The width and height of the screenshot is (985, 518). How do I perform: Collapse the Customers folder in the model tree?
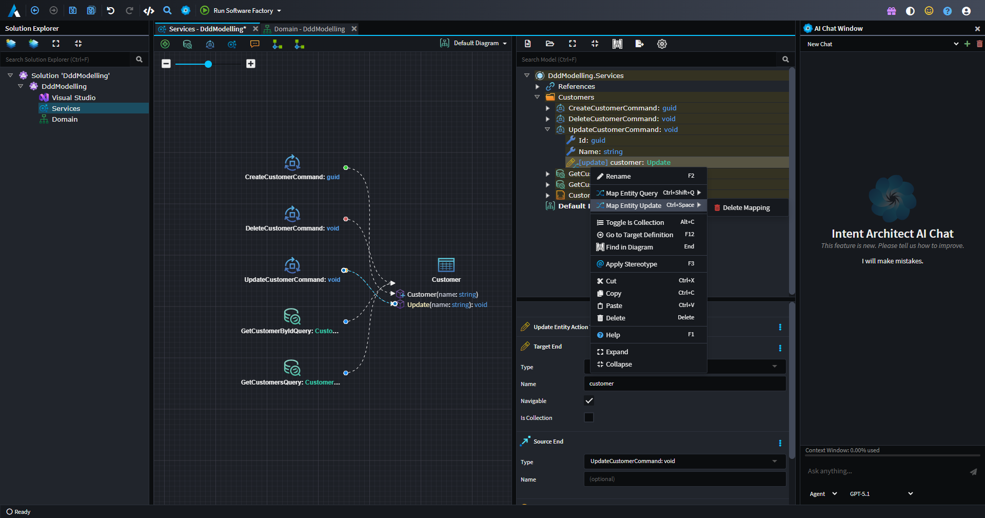click(537, 97)
